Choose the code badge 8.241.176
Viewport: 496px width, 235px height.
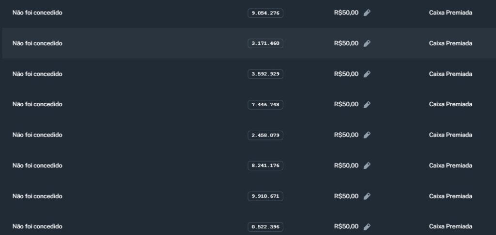pyautogui.click(x=265, y=166)
